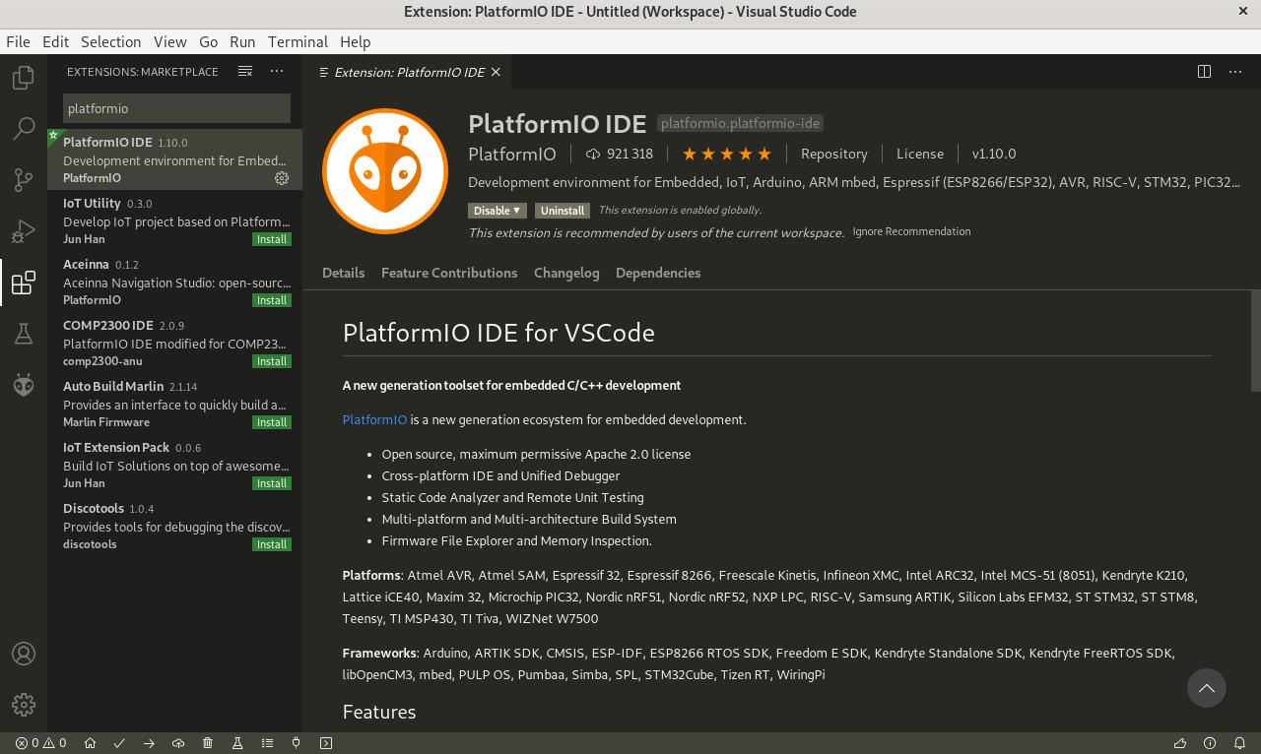Select the PlatformIO IDE extension list item

click(x=174, y=159)
